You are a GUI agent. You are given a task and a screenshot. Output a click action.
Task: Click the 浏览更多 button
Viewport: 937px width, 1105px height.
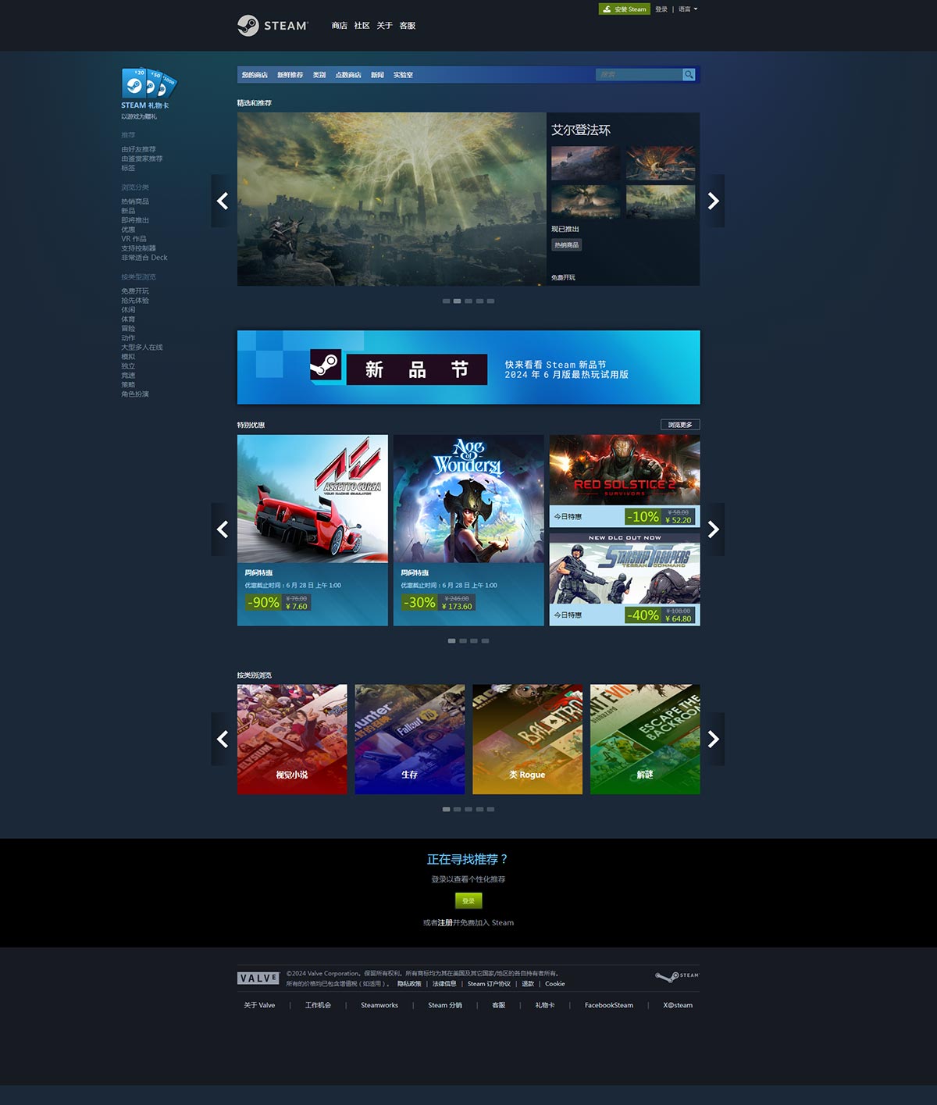pyautogui.click(x=680, y=425)
